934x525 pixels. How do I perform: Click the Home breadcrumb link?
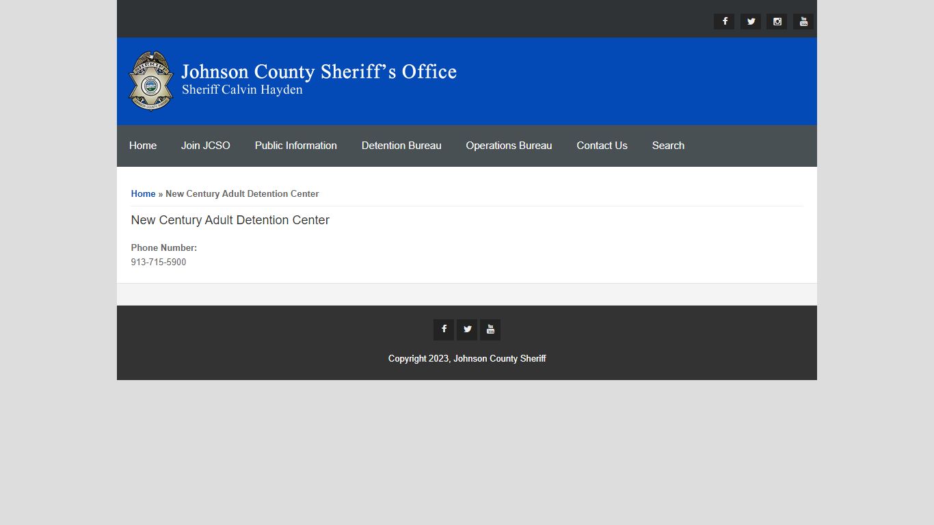143,194
